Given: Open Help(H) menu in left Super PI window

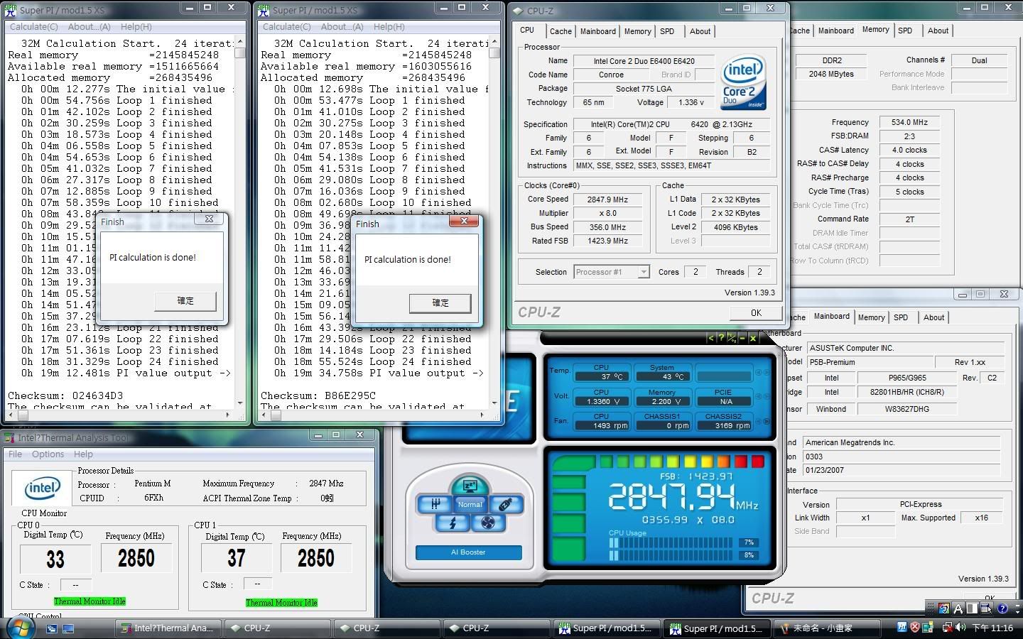Looking at the screenshot, I should [x=136, y=26].
